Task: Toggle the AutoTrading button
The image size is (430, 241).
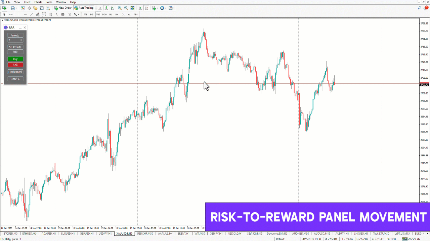Action: tap(84, 8)
